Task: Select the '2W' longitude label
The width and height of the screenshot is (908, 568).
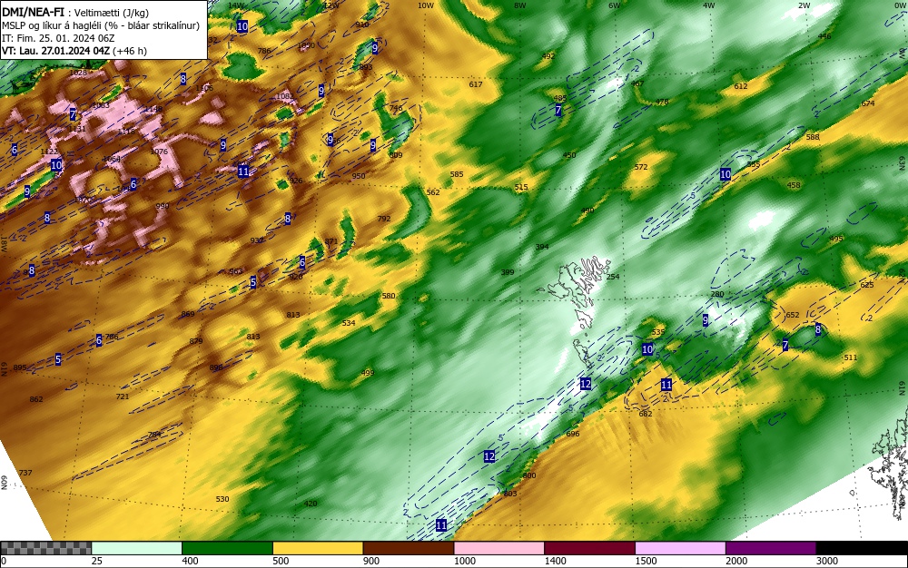Action: 804,5
